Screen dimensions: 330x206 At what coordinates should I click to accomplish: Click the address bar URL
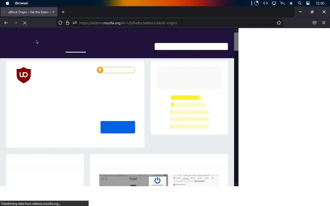128,23
